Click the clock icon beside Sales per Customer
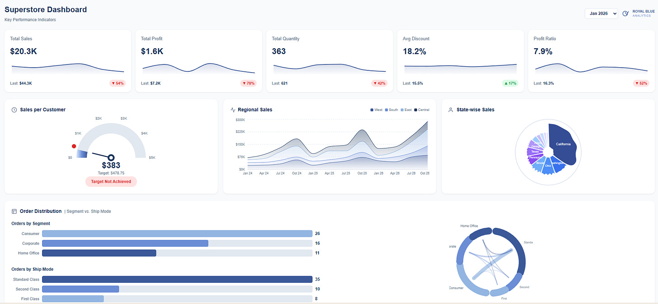The image size is (658, 304). tap(14, 110)
